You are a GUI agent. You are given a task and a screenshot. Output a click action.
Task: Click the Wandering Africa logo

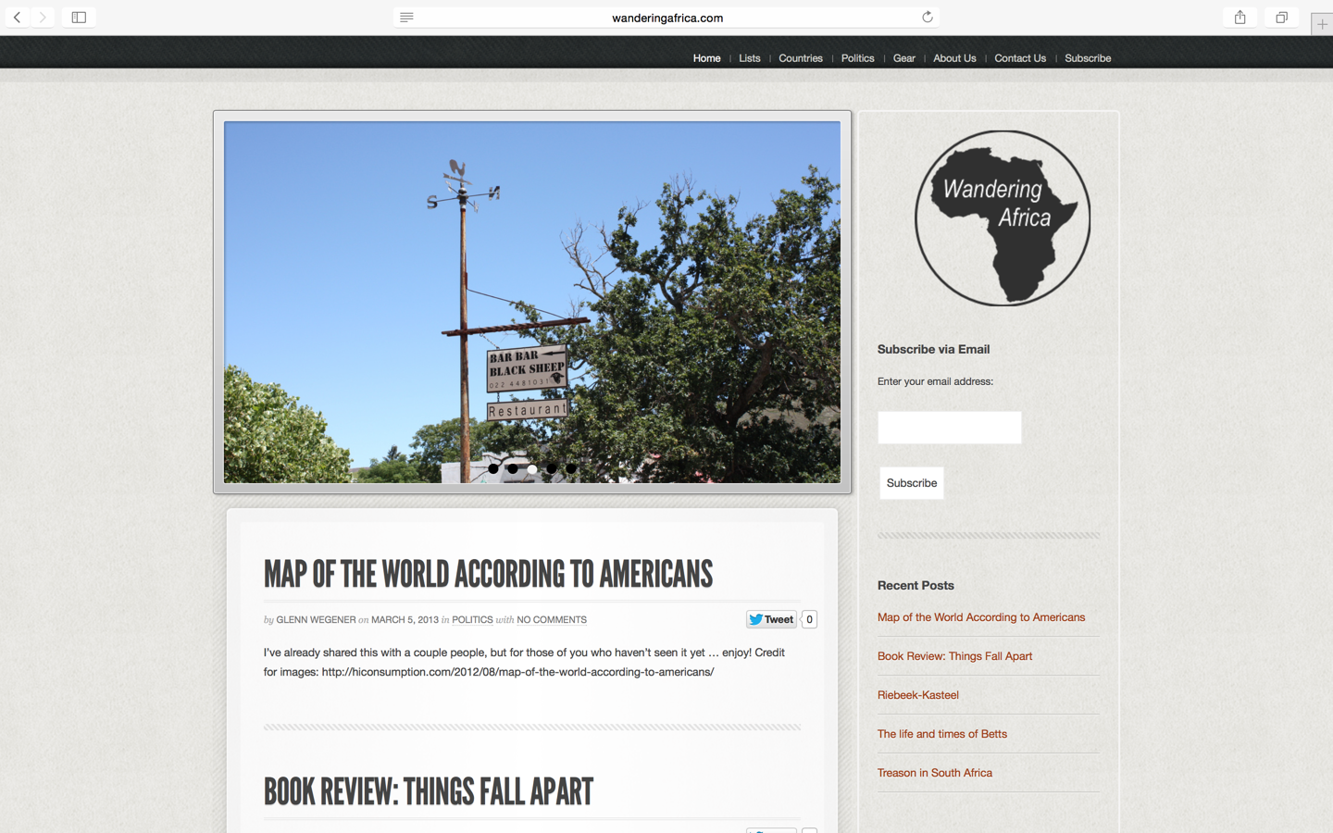1002,218
